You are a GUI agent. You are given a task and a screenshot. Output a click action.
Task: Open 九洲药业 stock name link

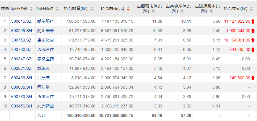(45, 106)
